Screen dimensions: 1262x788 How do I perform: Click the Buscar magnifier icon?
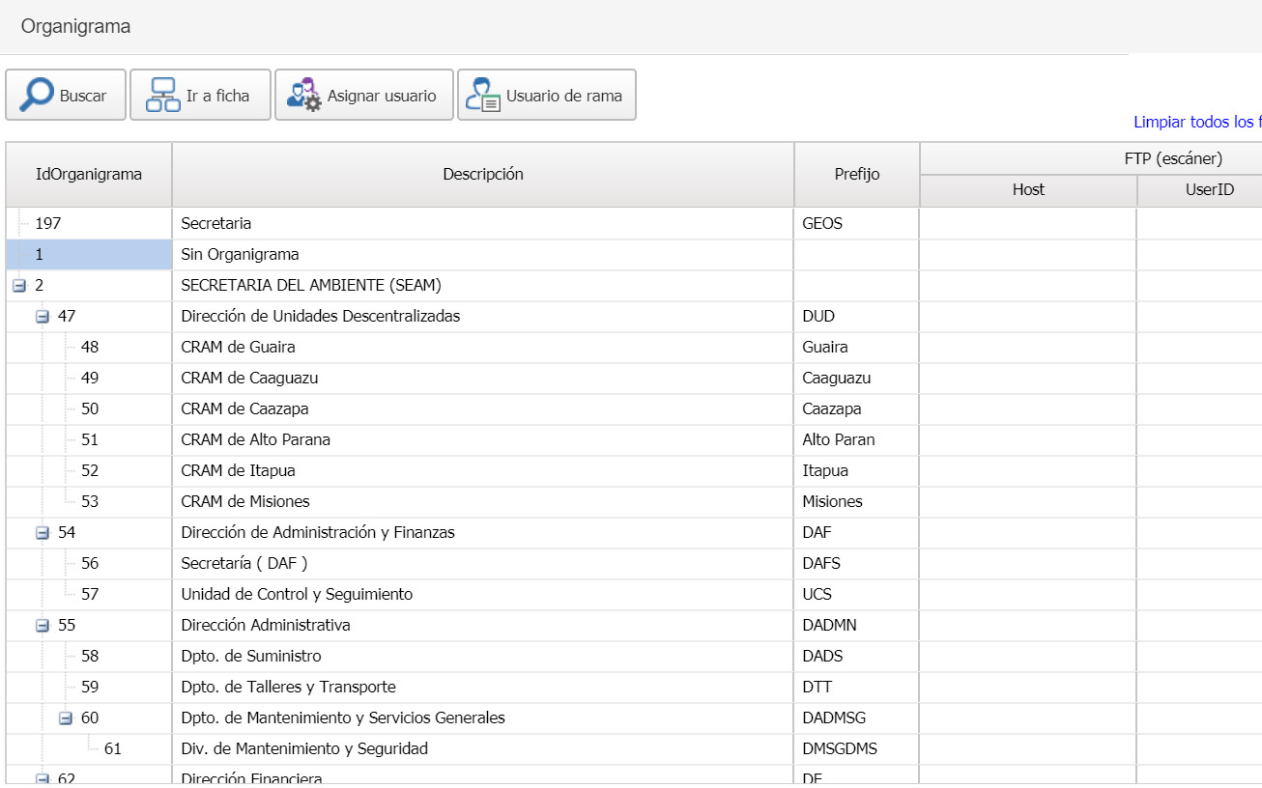coord(37,95)
